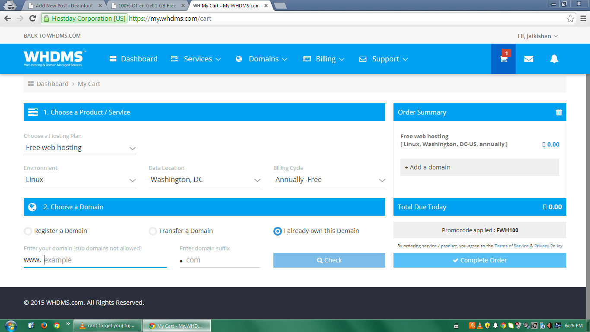Viewport: 590px width, 332px height.
Task: Go to Dashboard in the nav bar
Action: pyautogui.click(x=133, y=59)
